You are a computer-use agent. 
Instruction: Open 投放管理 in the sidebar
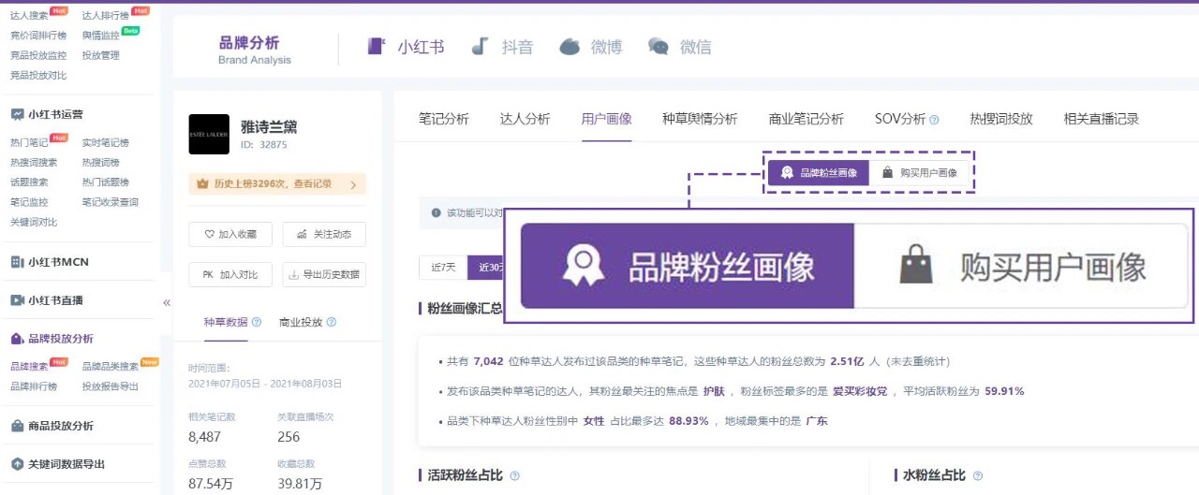pyautogui.click(x=101, y=55)
